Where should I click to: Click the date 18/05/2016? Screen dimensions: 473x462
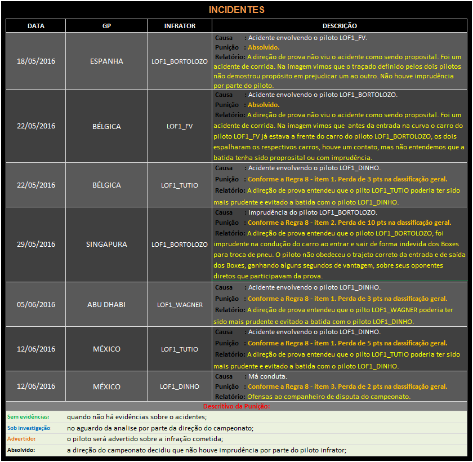pyautogui.click(x=36, y=61)
